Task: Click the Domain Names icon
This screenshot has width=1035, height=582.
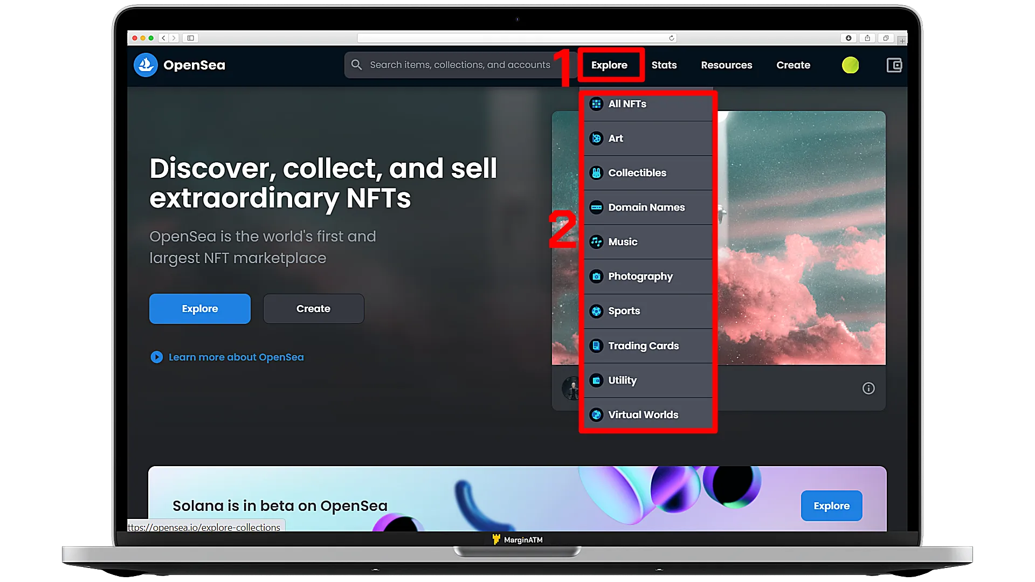Action: pyautogui.click(x=596, y=207)
